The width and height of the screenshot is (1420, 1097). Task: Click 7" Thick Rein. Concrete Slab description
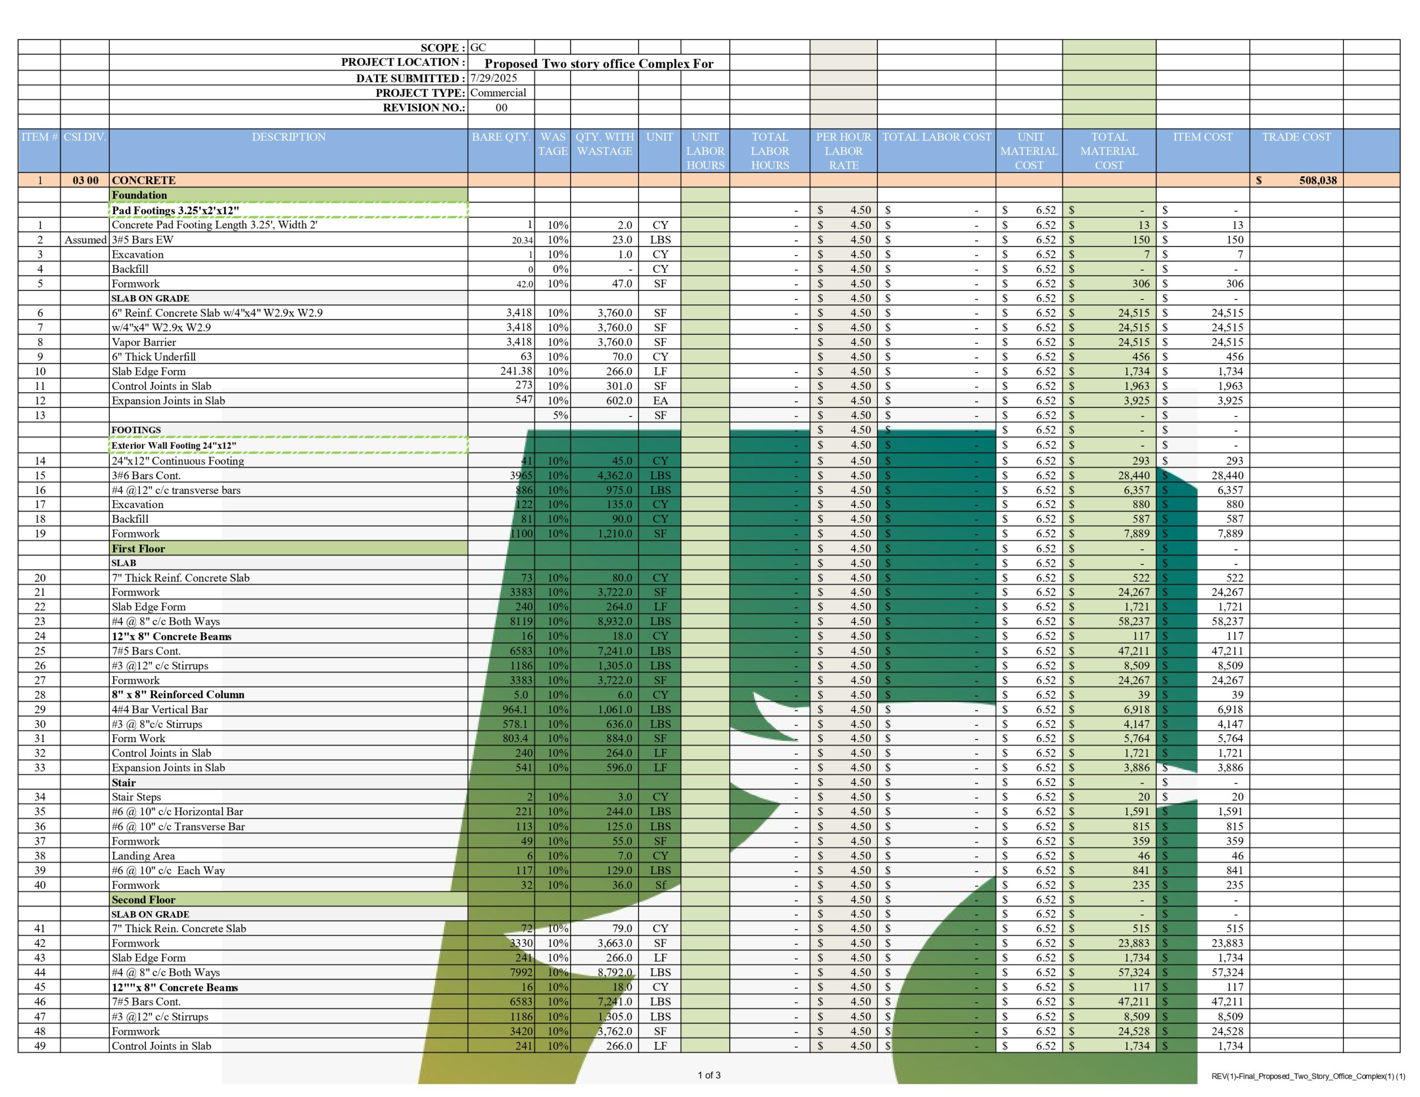pos(179,928)
